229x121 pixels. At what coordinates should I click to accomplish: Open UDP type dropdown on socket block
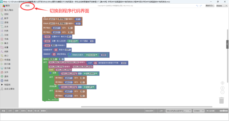[68, 50]
